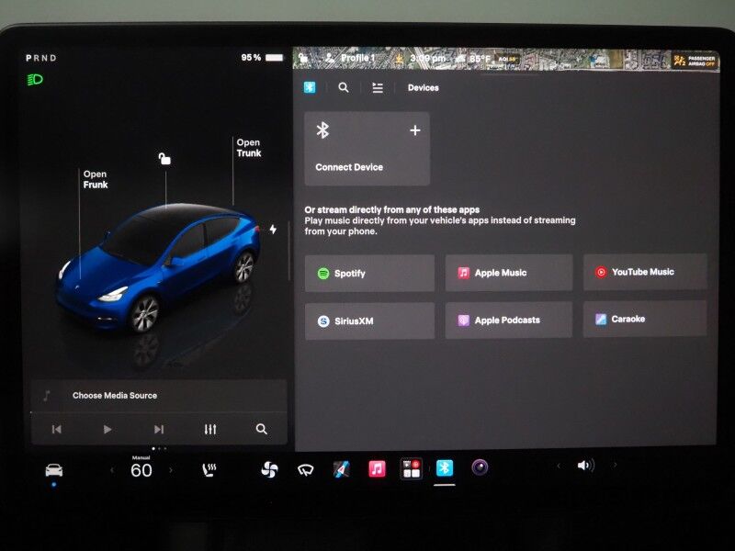Open vehicle controls car icon
Screen dimensions: 735x551
[x=53, y=470]
